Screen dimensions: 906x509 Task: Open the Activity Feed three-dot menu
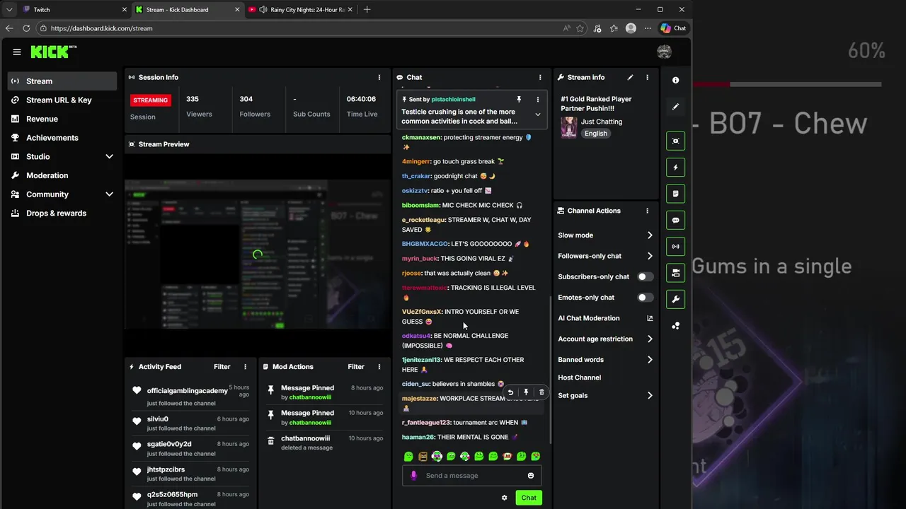tap(246, 367)
